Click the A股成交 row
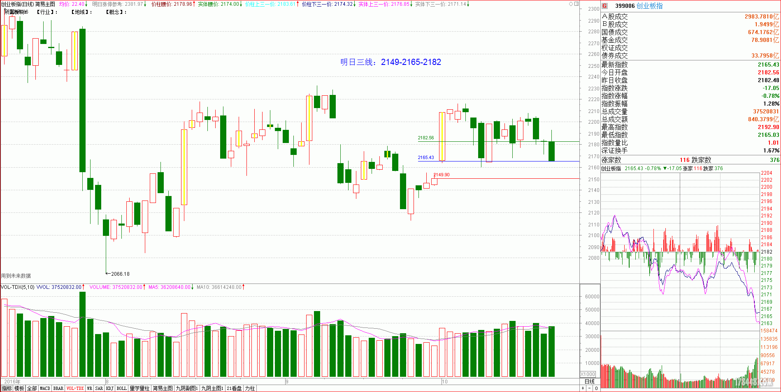The height and width of the screenshot is (392, 781). click(690, 16)
